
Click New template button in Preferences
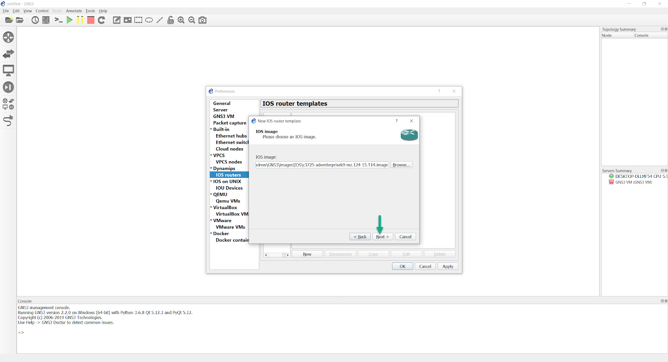point(307,254)
